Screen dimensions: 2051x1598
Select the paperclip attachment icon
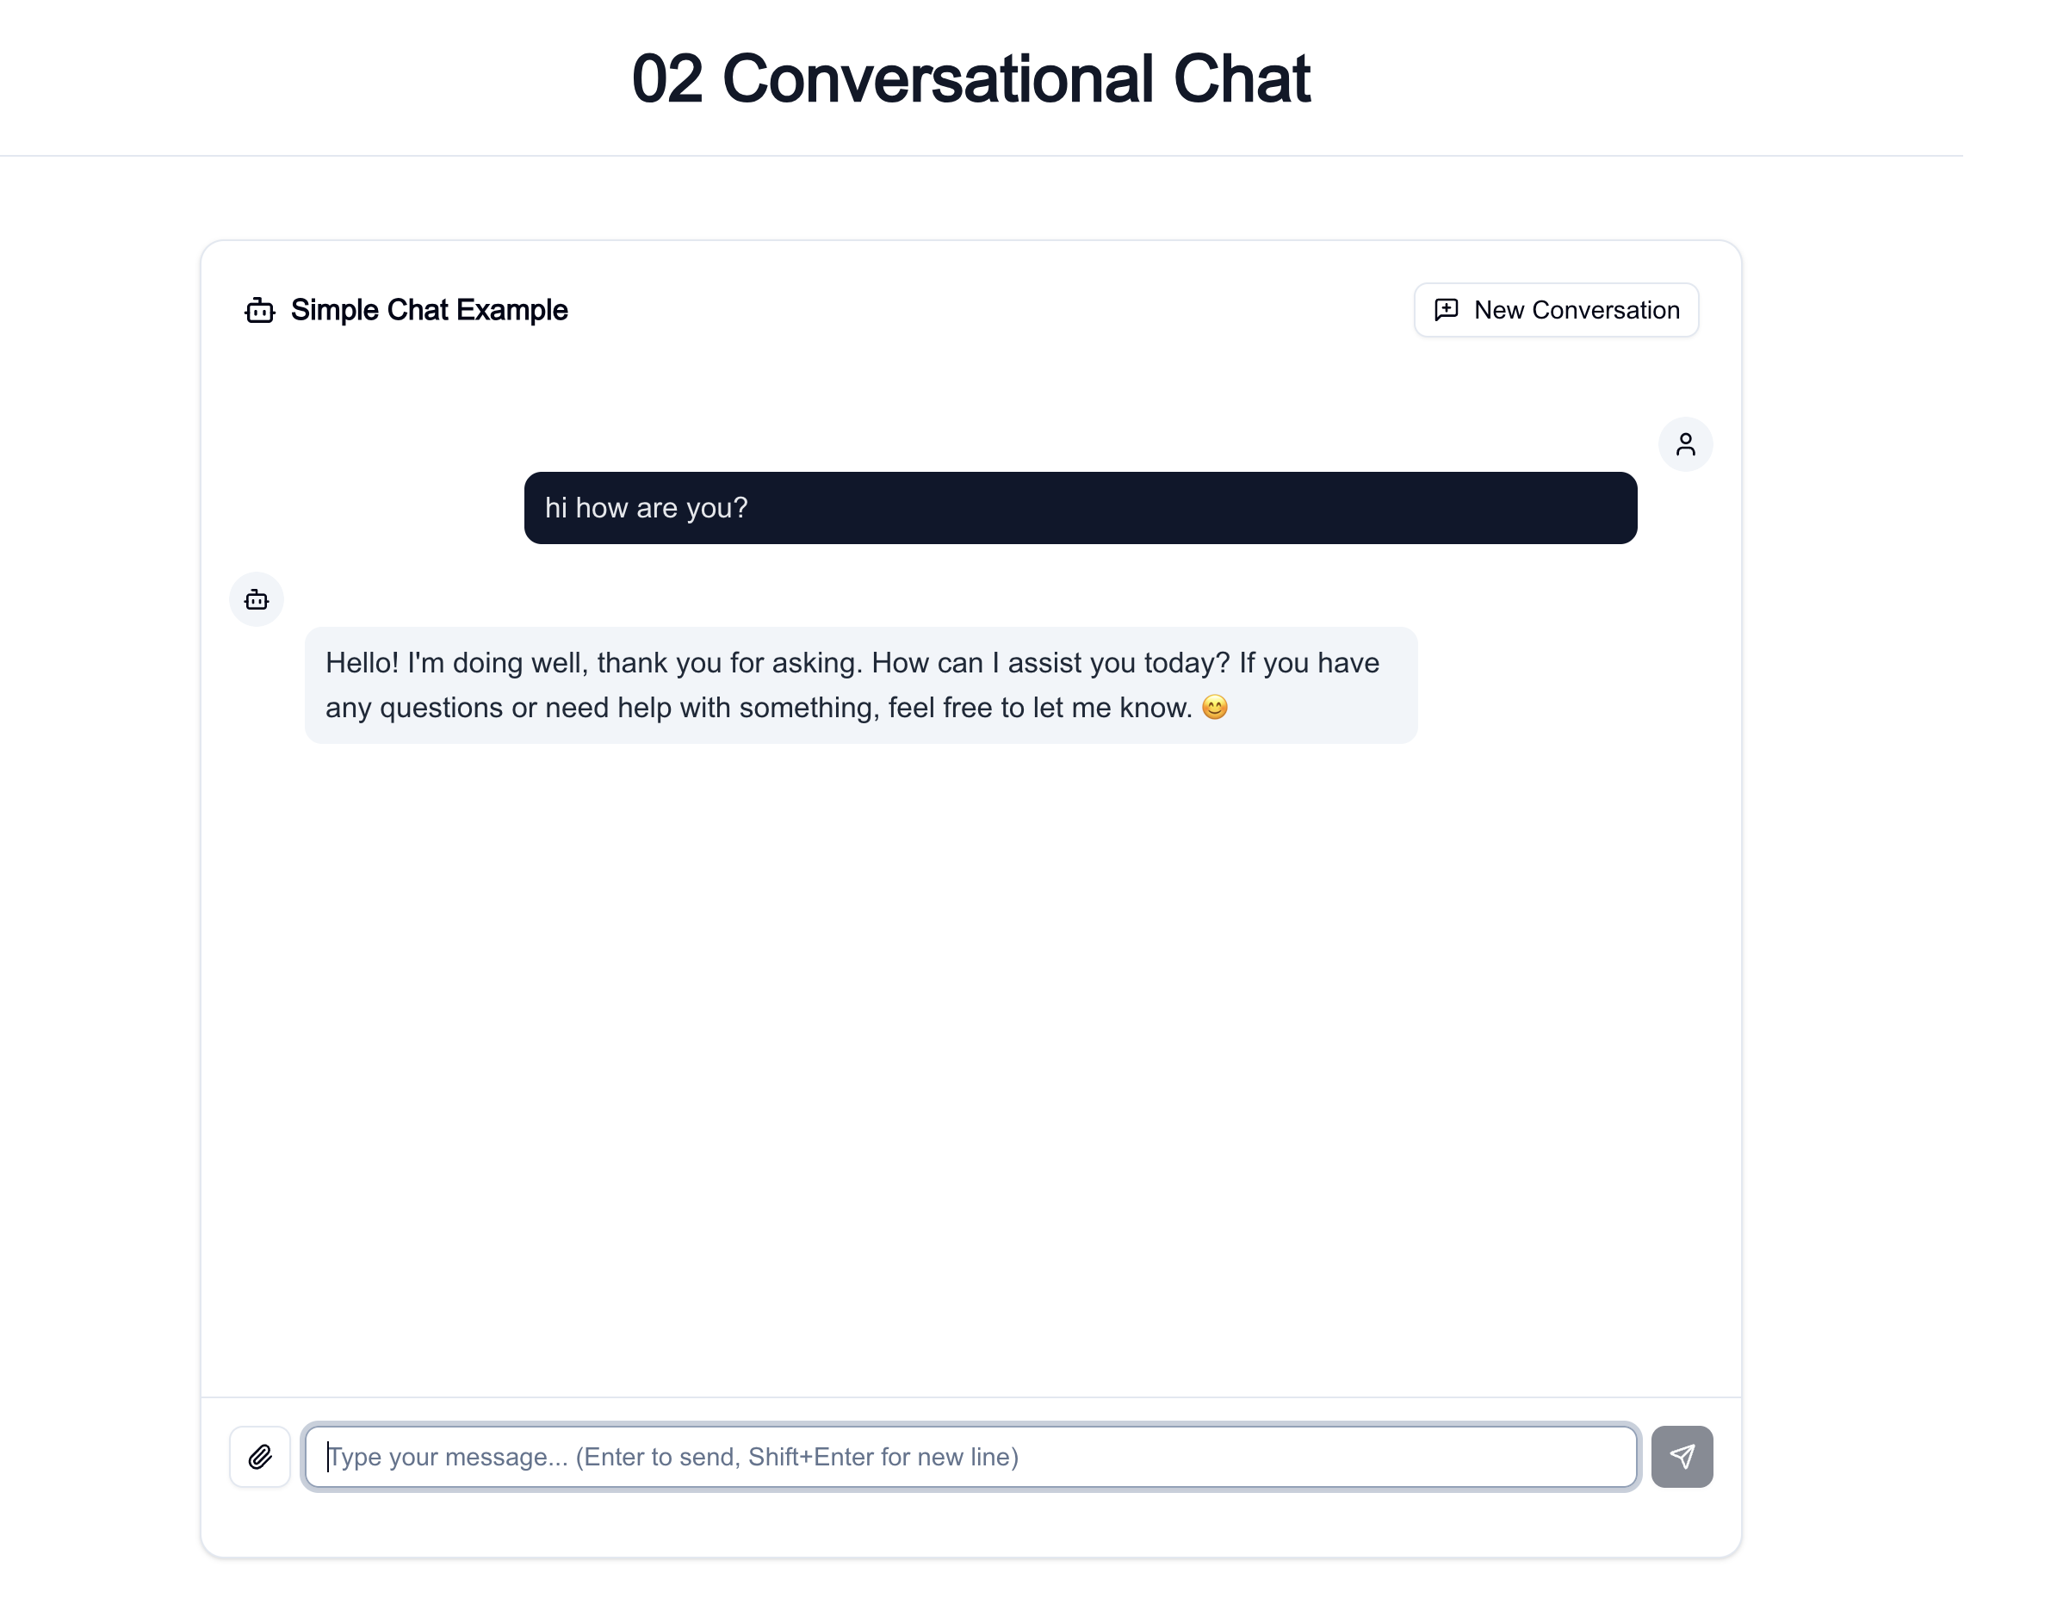click(x=260, y=1456)
